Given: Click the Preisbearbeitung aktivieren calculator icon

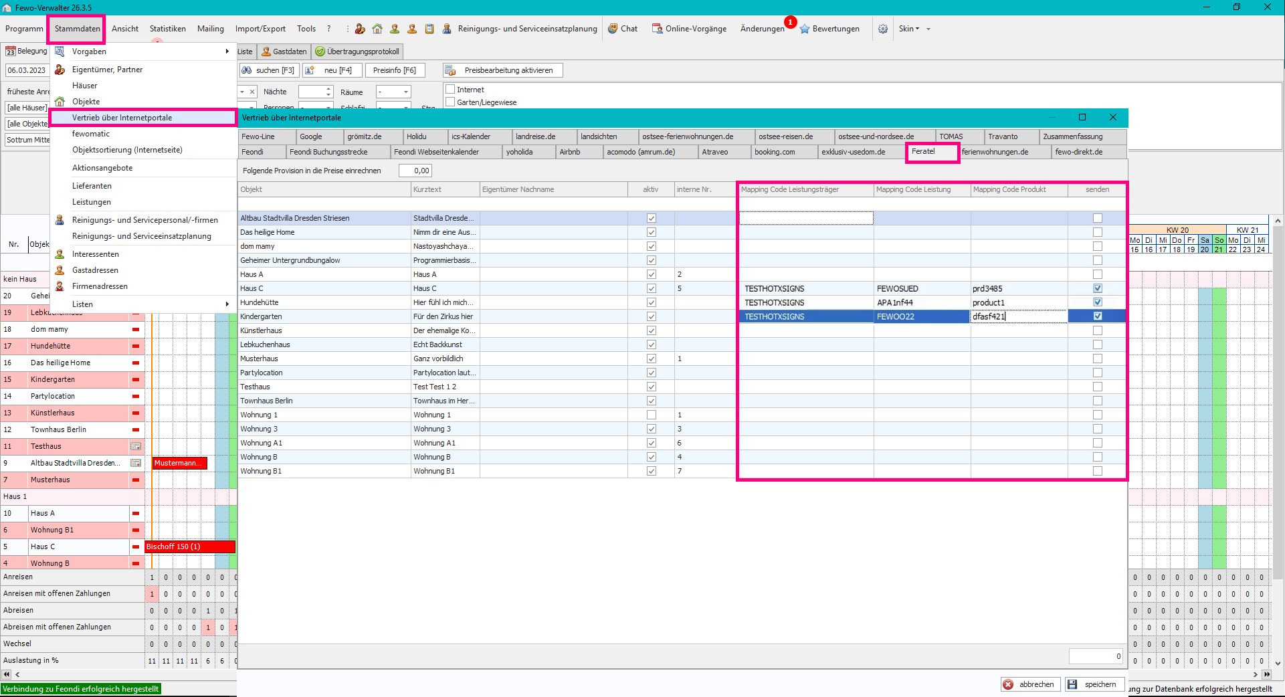Looking at the screenshot, I should 452,70.
